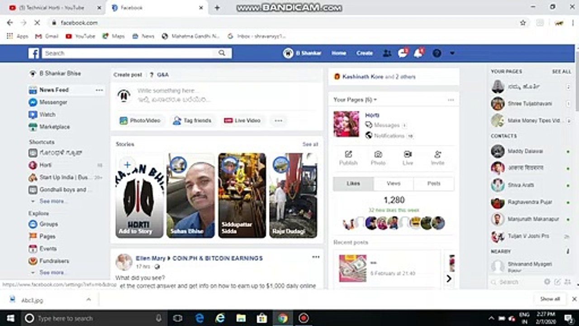Click the Facebook logo icon
Viewport: 579px width, 326px height.
(33, 53)
